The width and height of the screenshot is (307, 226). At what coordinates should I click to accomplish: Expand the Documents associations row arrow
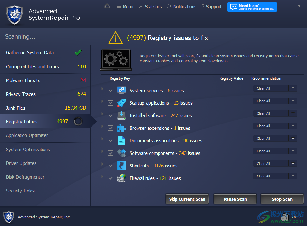[x=102, y=139]
